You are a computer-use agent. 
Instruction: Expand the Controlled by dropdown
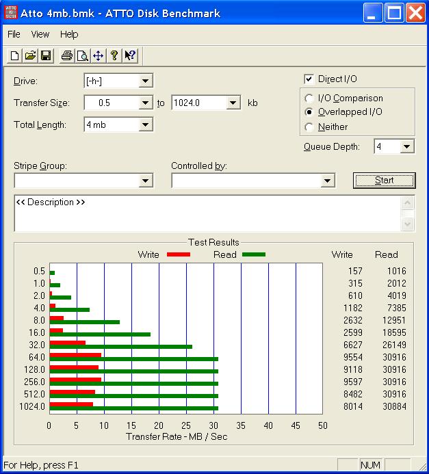pos(328,181)
